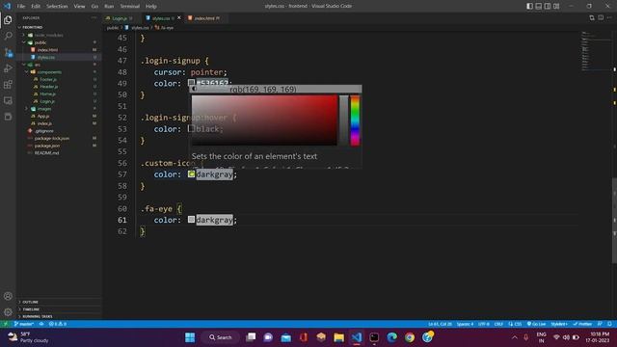Image resolution: width=617 pixels, height=347 pixels.
Task: Open the Manage gear icon
Action: tap(8, 312)
